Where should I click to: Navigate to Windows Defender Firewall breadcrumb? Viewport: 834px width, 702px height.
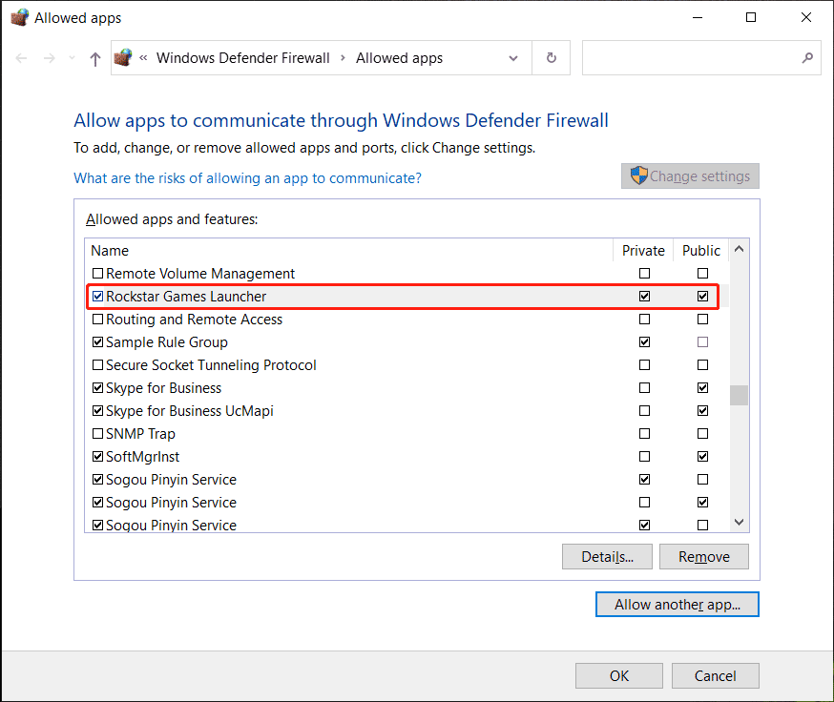click(242, 58)
